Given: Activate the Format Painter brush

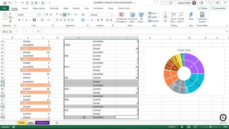Looking at the screenshot, I should click(10, 21).
